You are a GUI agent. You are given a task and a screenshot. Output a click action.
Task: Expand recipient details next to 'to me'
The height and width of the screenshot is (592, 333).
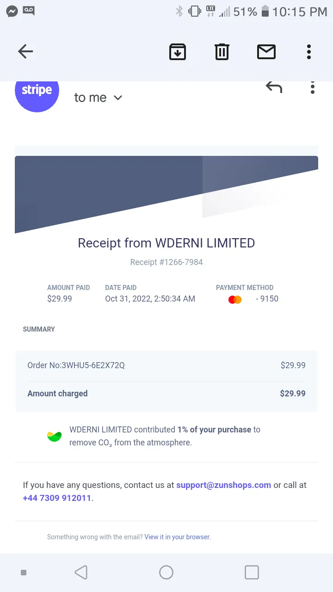coord(118,98)
